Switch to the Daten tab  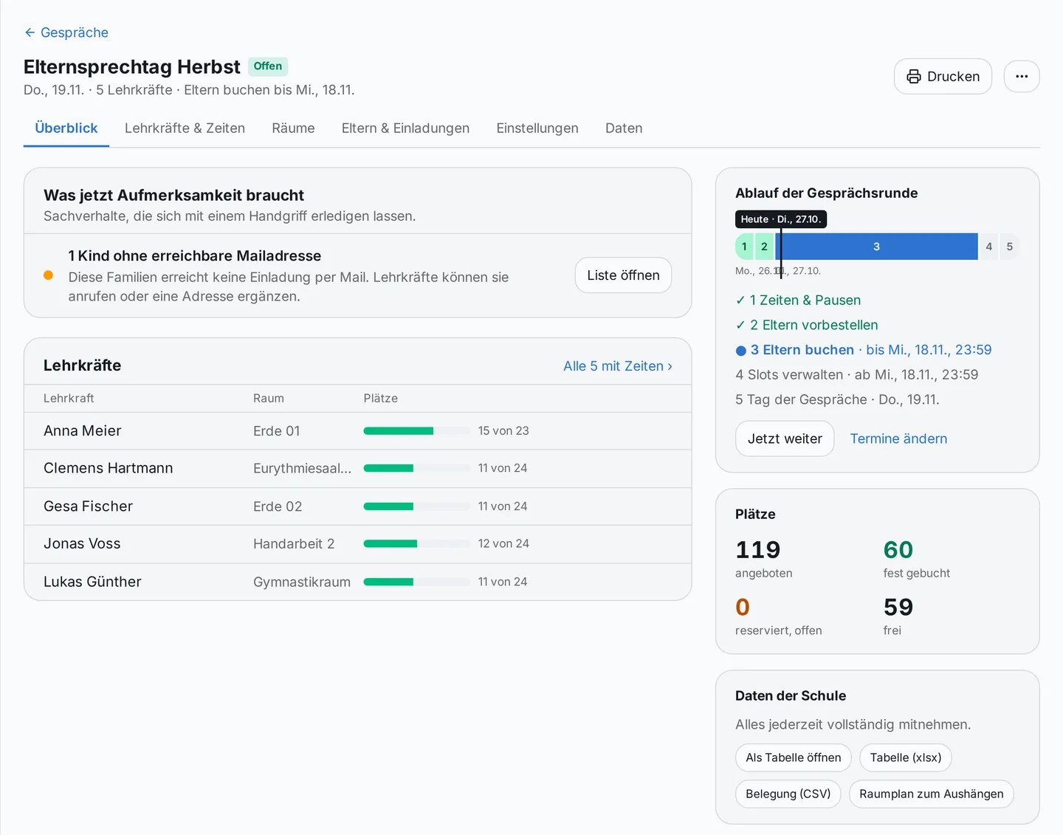[x=624, y=128]
